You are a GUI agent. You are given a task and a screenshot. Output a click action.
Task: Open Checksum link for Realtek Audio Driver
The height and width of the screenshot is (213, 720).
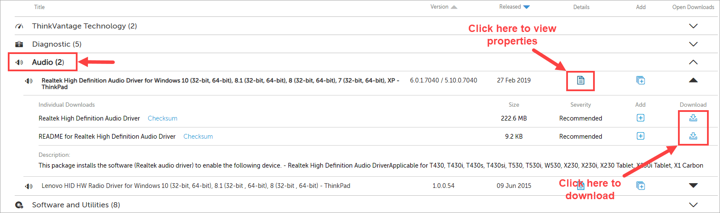click(162, 118)
